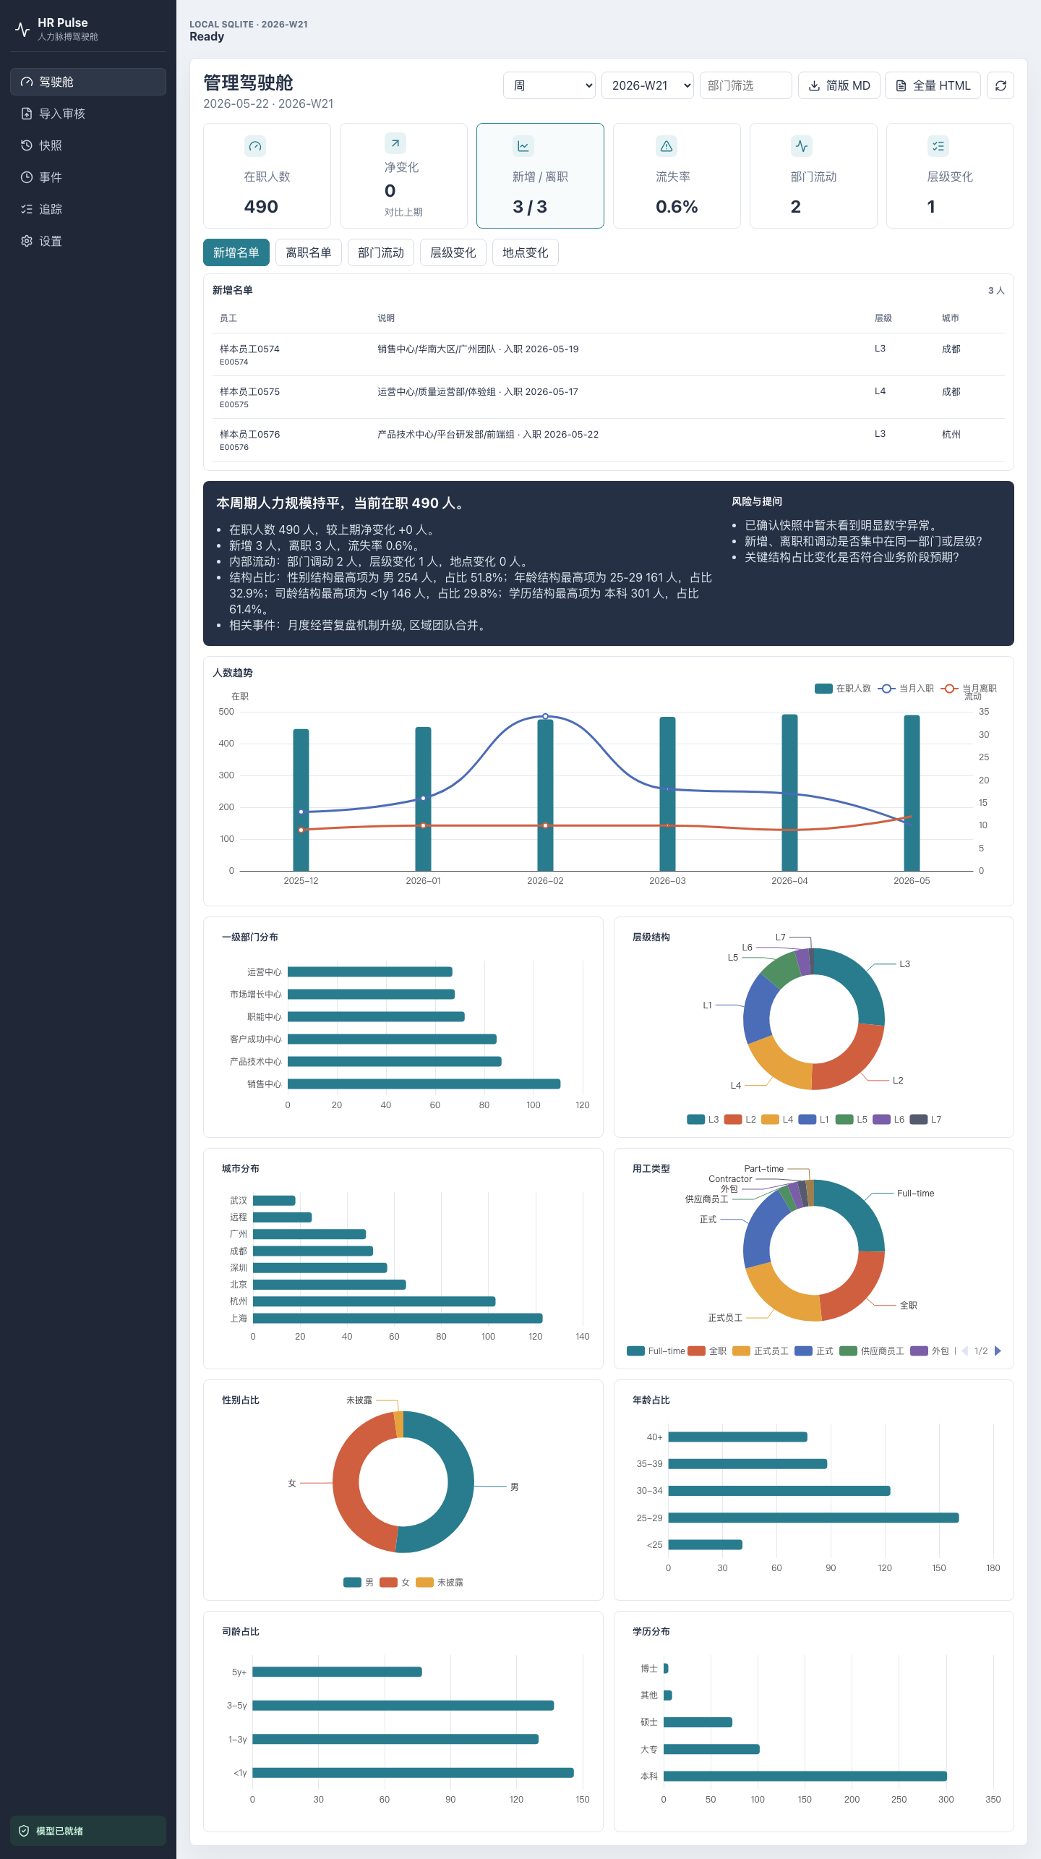Click employee row 样本员工0576

click(609, 440)
